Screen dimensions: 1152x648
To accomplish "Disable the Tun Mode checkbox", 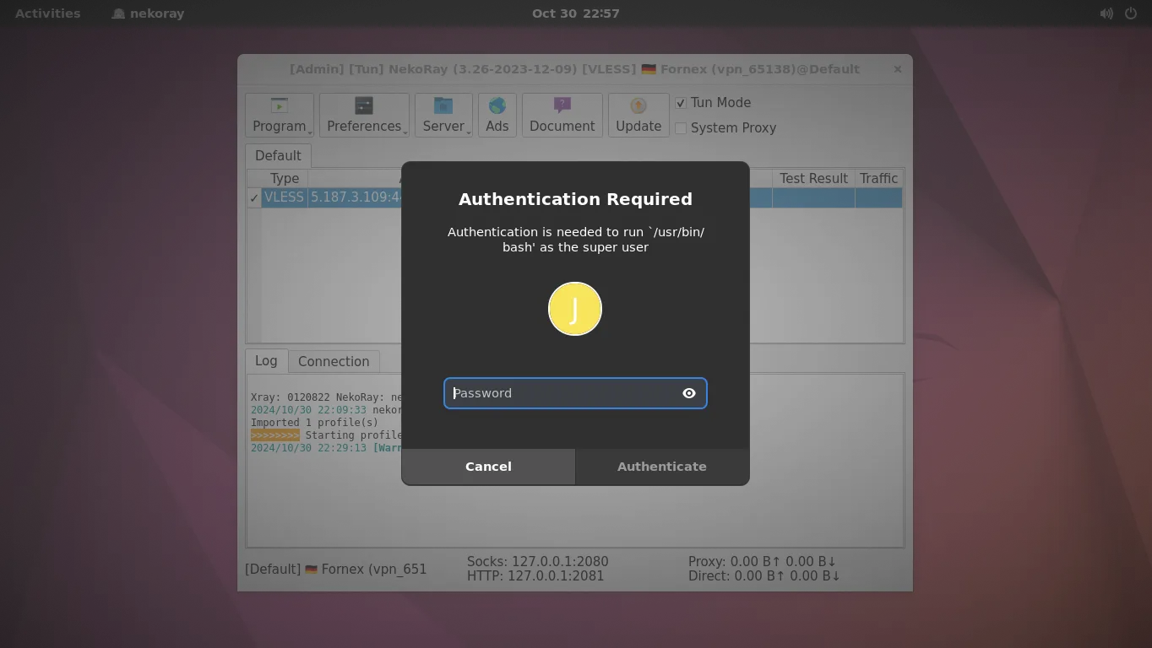I will [x=681, y=103].
